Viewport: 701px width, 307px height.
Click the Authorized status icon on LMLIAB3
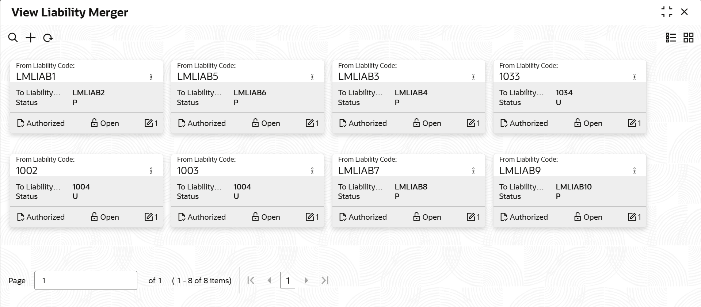[x=343, y=123]
